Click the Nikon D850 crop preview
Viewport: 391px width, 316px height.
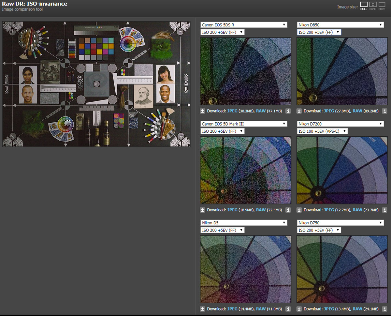click(342, 71)
